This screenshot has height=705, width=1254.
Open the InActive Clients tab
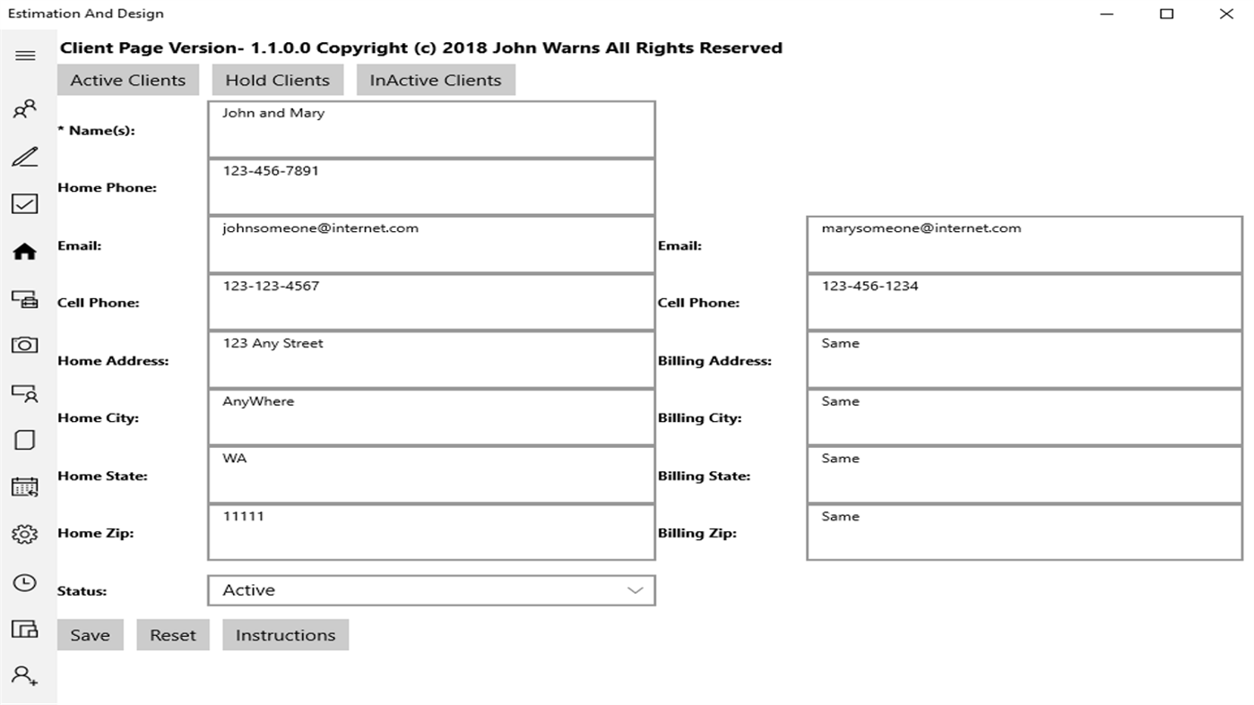pyautogui.click(x=436, y=79)
